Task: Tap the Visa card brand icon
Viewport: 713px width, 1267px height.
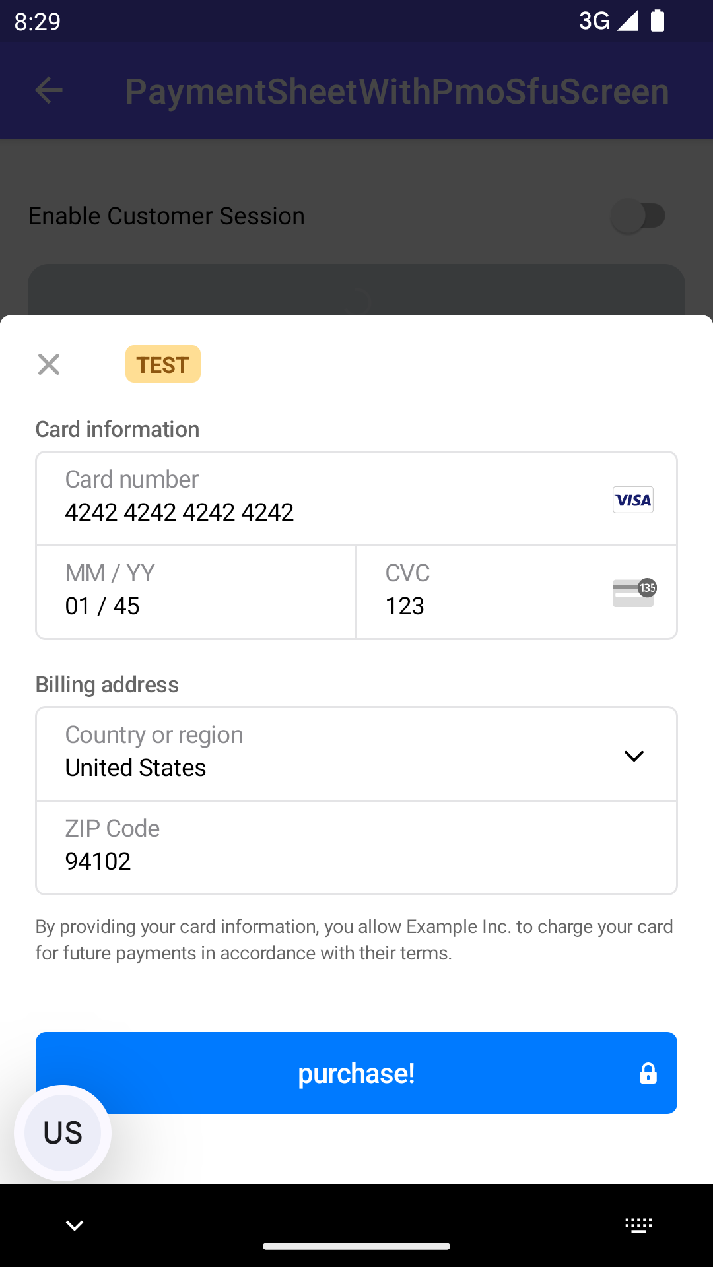Action: coord(632,500)
